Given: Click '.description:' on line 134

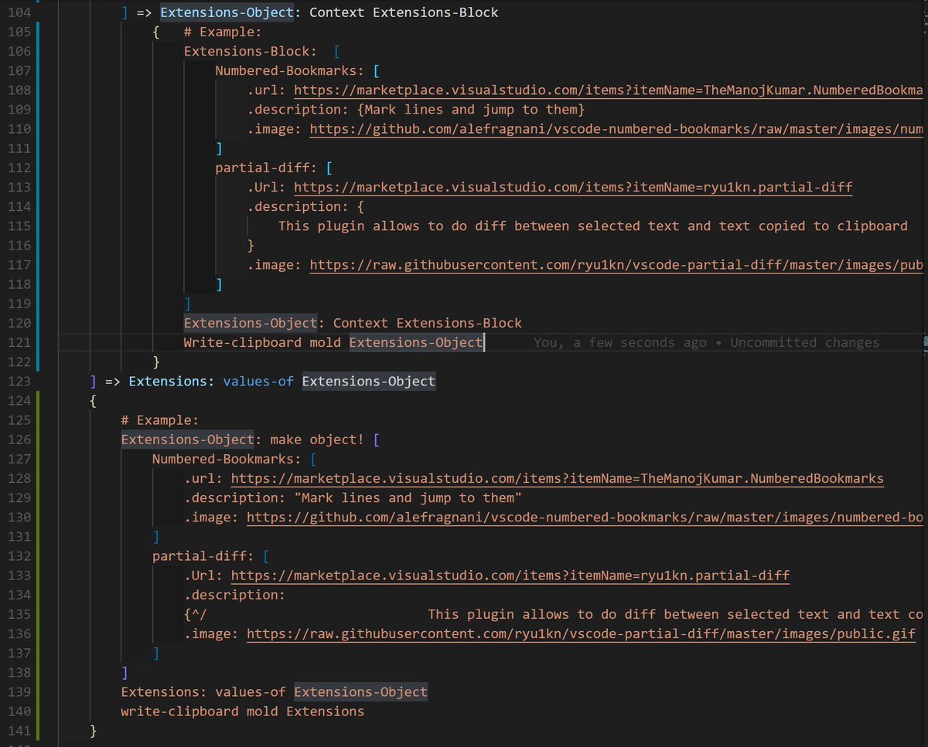Looking at the screenshot, I should coord(235,595).
